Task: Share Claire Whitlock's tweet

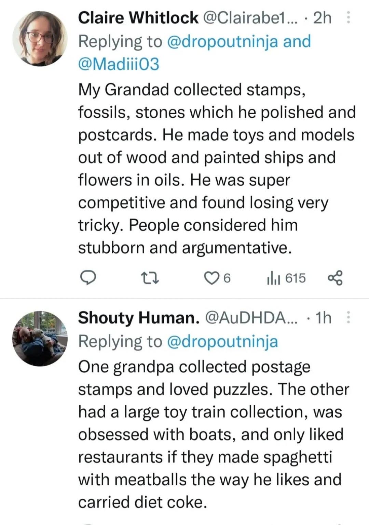Action: click(x=334, y=278)
